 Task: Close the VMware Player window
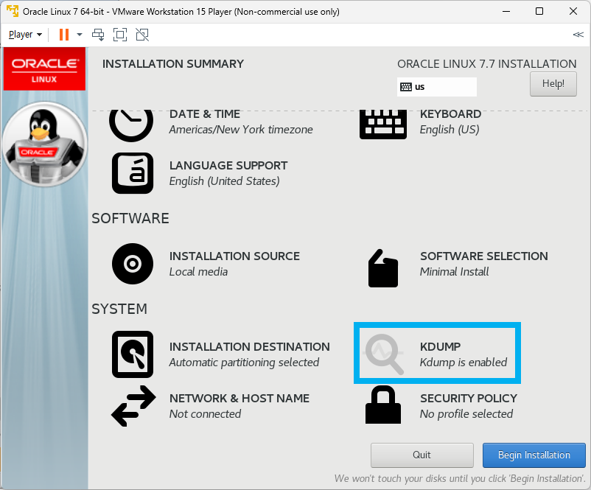[573, 11]
